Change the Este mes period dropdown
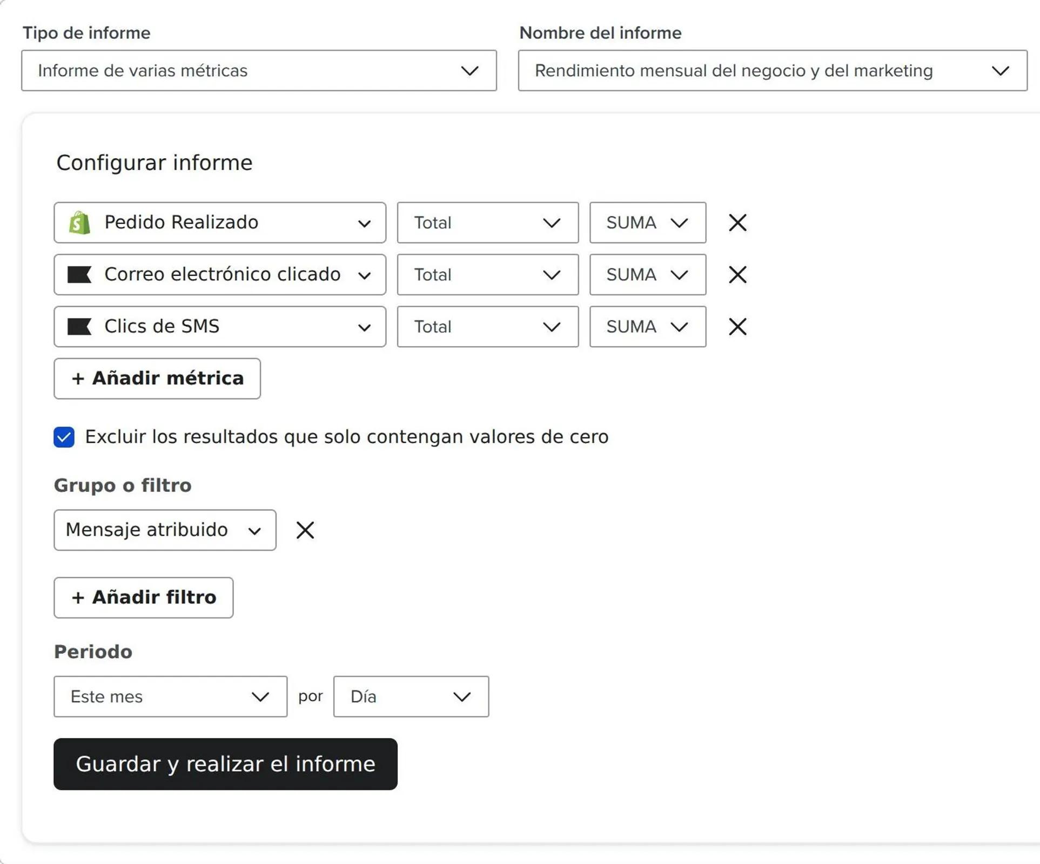Screen dimensions: 1040x864 170,696
